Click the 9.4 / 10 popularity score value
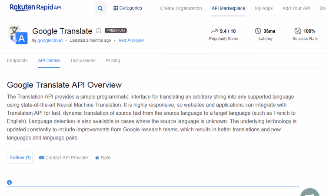This screenshot has height=196, width=326. click(x=228, y=31)
